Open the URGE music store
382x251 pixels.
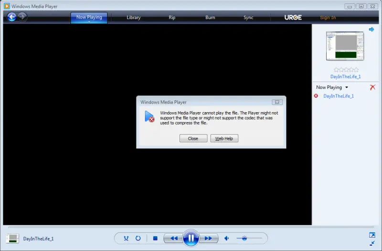[x=293, y=18]
